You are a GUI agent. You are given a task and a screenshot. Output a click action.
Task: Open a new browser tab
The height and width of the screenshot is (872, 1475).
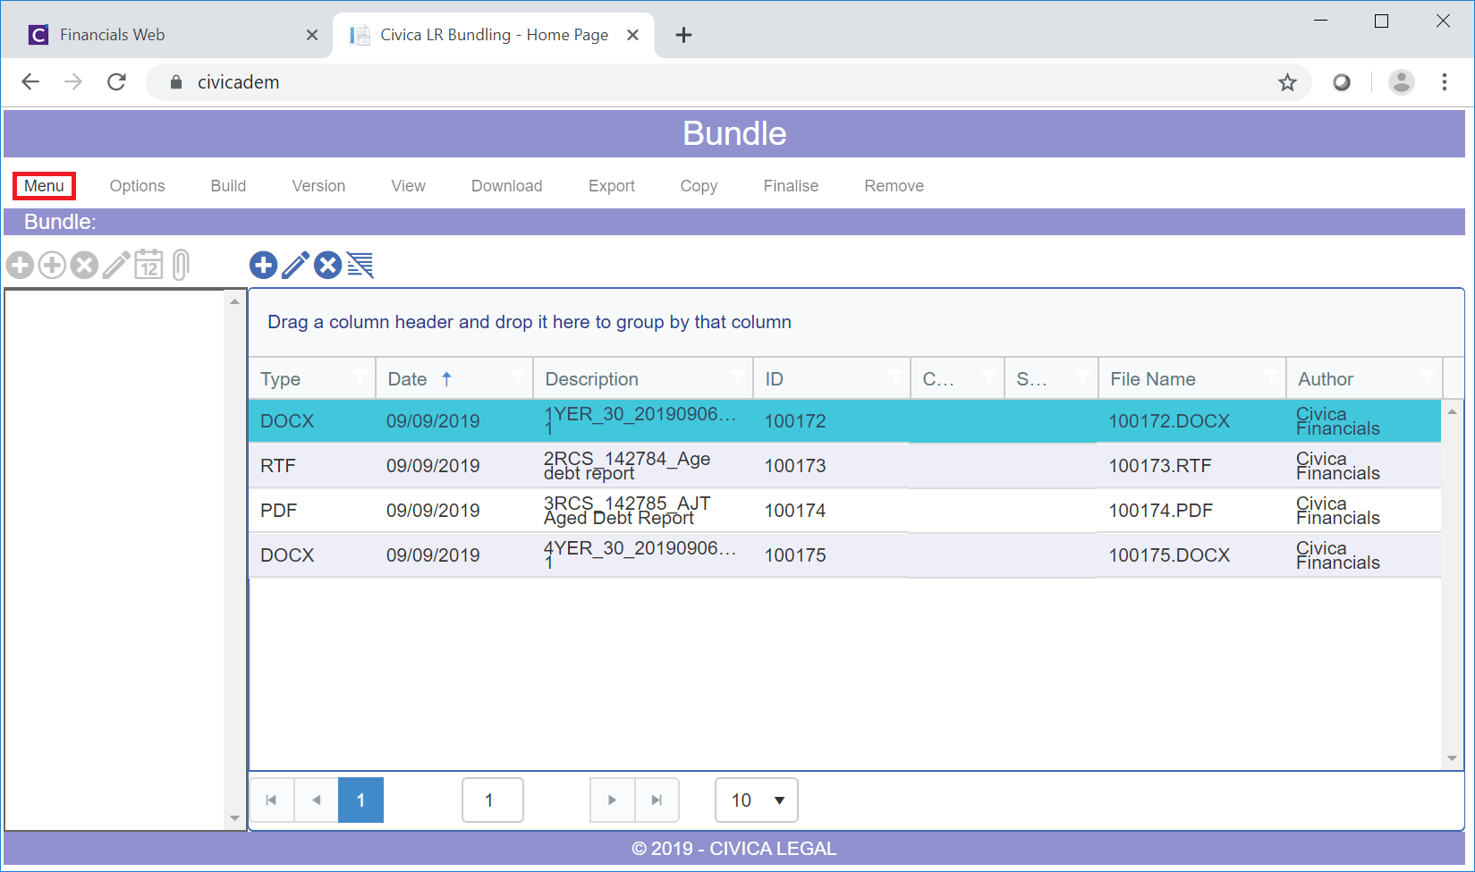(683, 35)
